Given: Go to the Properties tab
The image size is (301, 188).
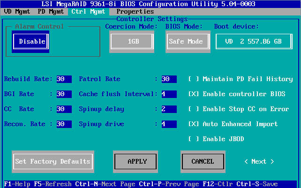Looking at the screenshot, I should [135, 12].
